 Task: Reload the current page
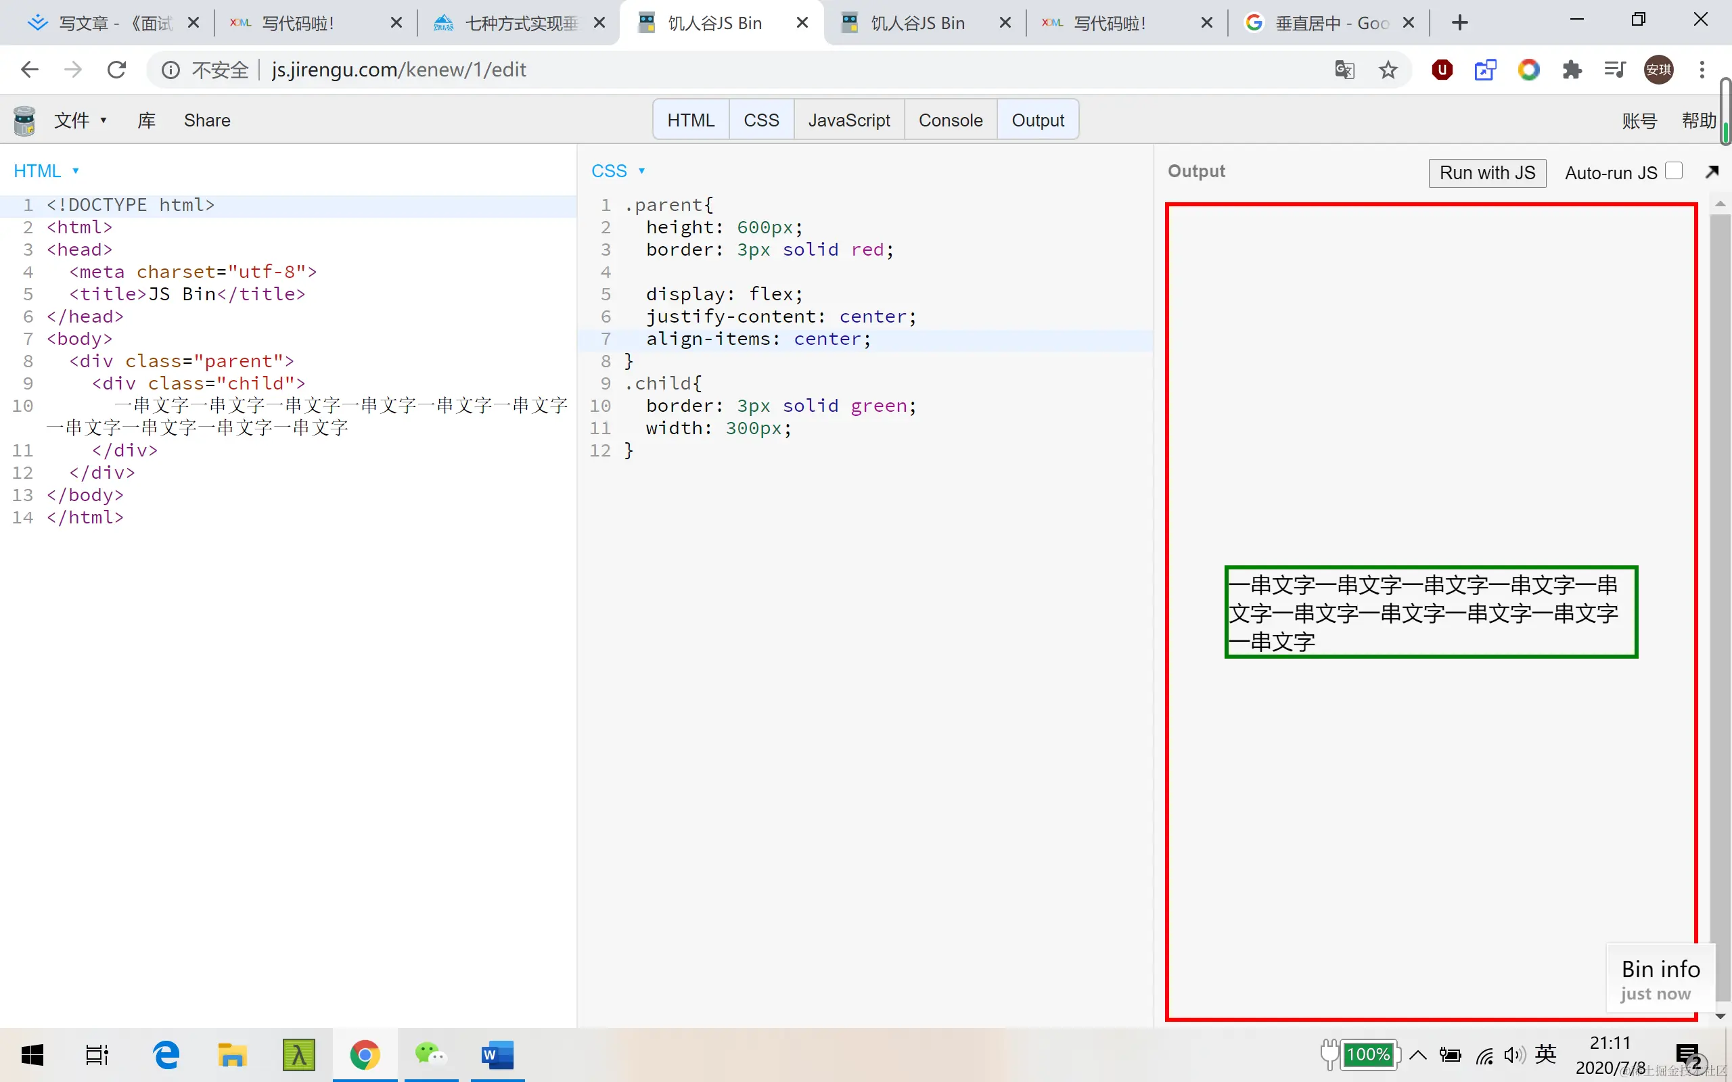[116, 70]
